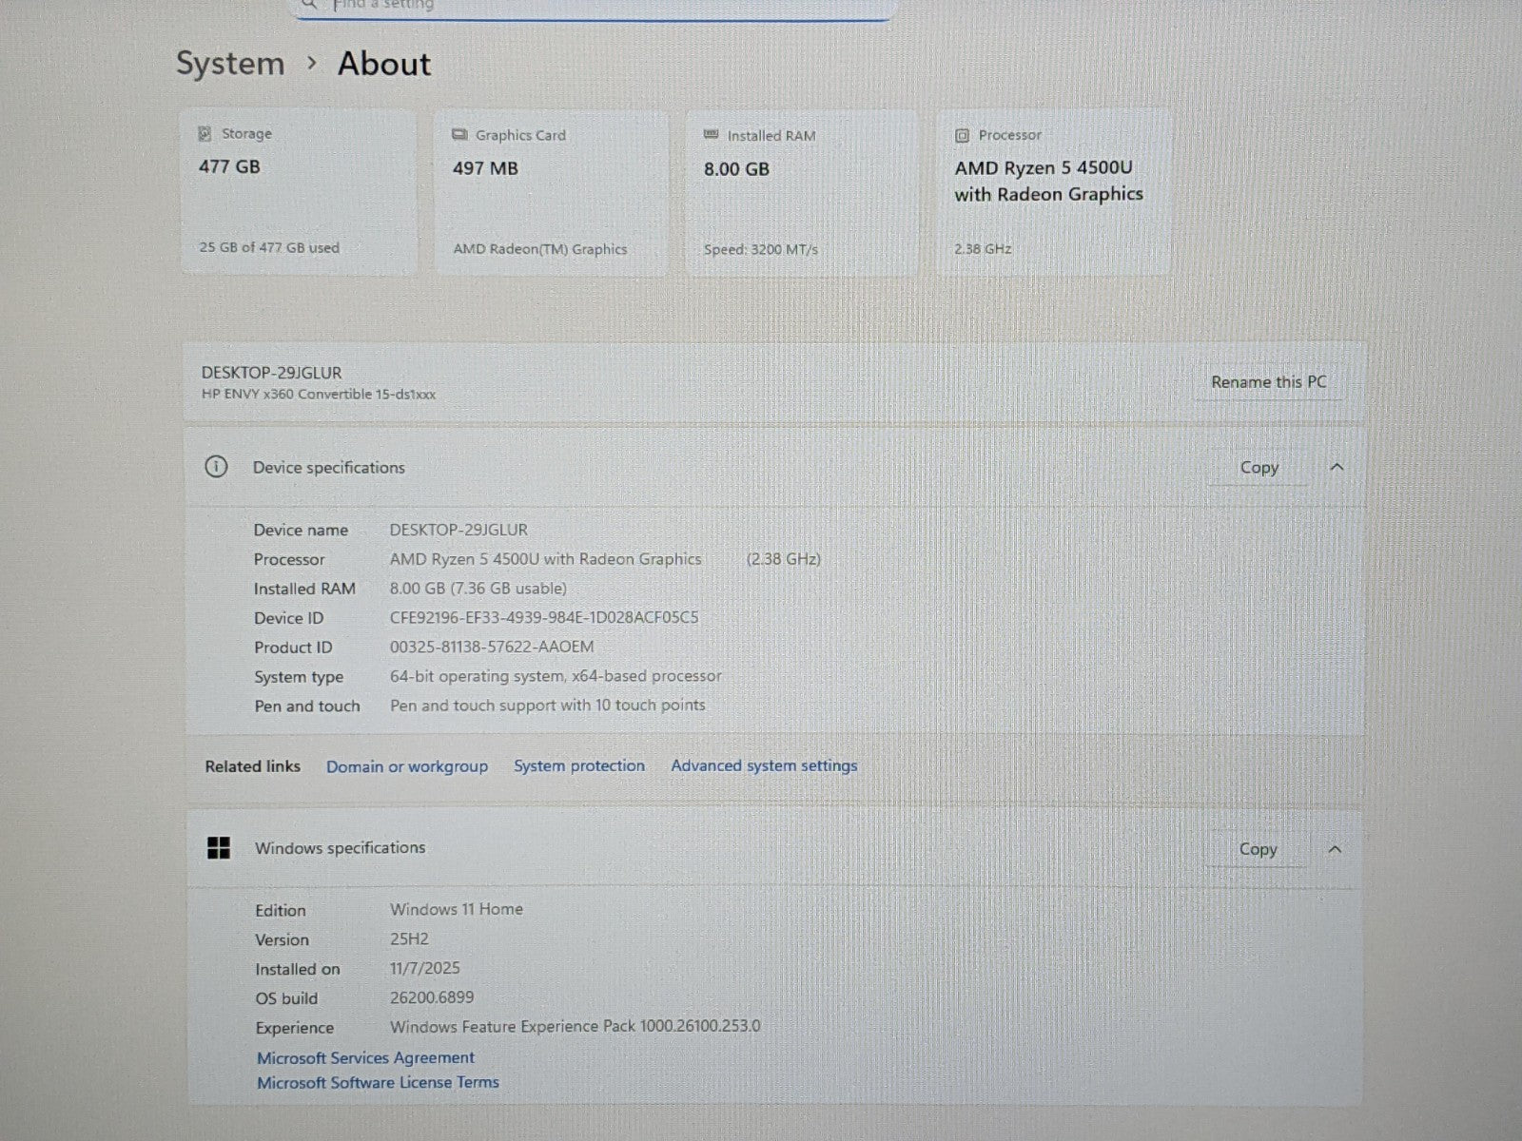The image size is (1522, 1141).
Task: Open the Storage 477 GB card
Action: (299, 192)
